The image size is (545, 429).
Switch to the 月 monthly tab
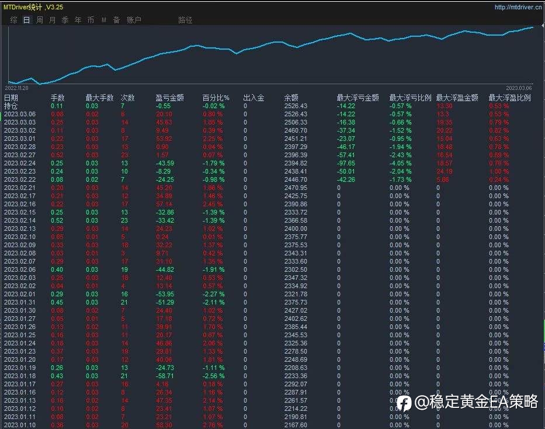pyautogui.click(x=52, y=20)
